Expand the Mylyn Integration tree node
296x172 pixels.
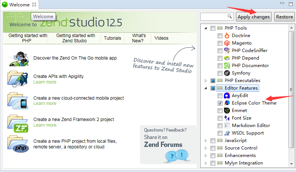206,163
